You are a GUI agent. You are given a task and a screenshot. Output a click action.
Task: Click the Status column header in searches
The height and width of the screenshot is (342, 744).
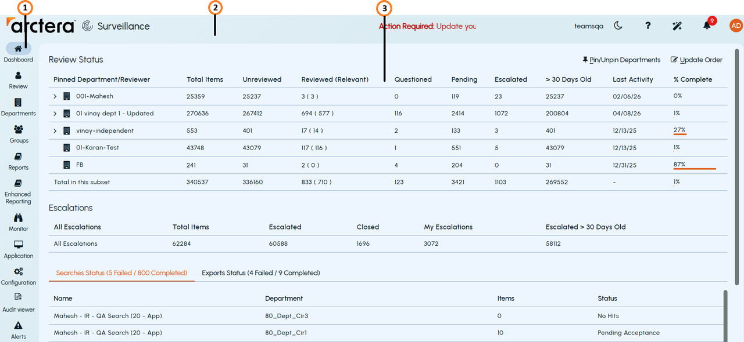coord(607,299)
